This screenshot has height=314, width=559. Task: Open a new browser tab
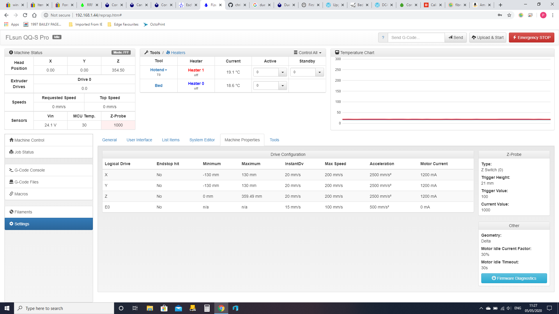pos(500,5)
